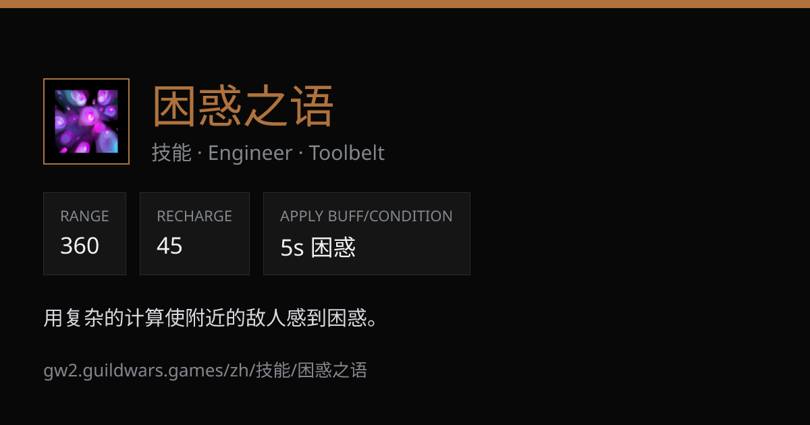810x425 pixels.
Task: Click the purple 困惑之语 skill icon
Action: pos(86,121)
